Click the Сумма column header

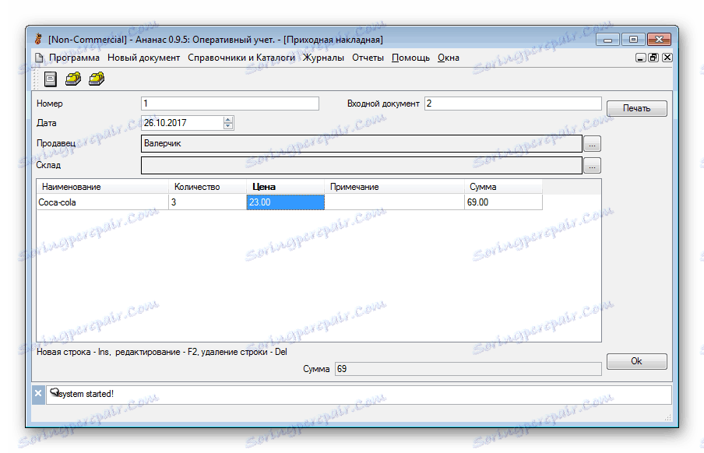tap(503, 187)
